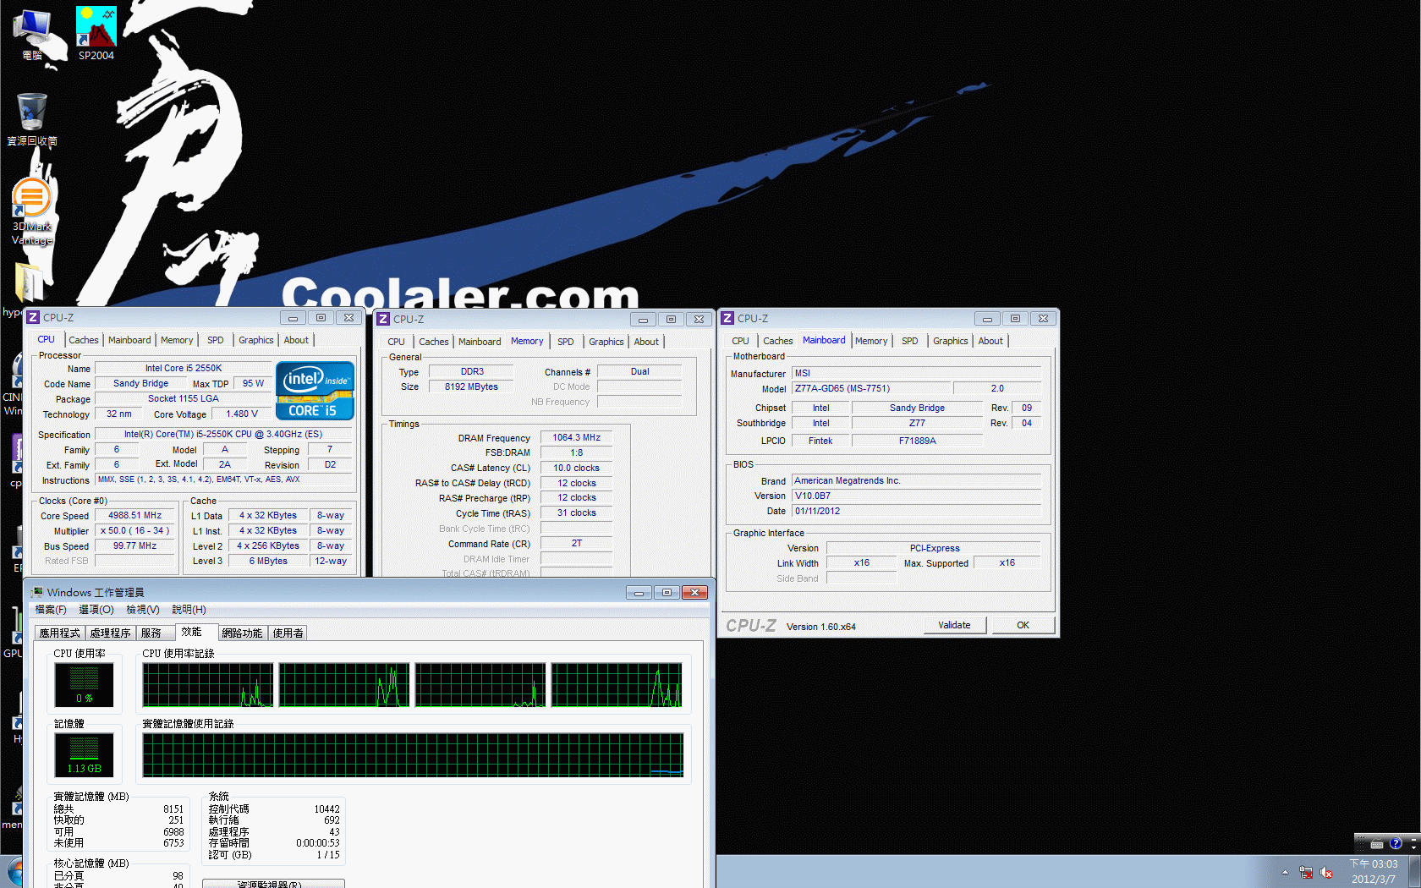Open About tab in left CPU-Z window

(x=296, y=340)
